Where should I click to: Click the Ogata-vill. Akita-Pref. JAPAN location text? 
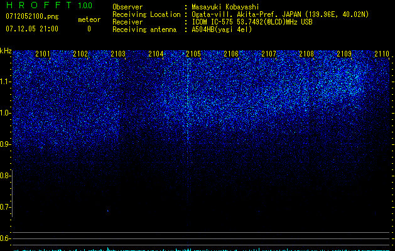(x=280, y=14)
